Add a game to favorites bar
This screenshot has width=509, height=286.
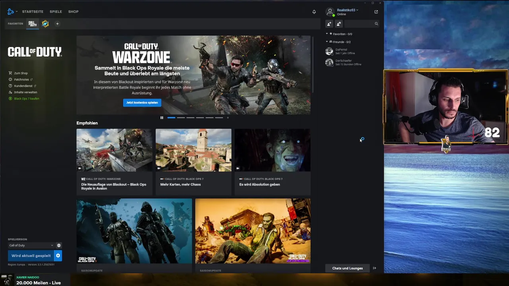(57, 24)
